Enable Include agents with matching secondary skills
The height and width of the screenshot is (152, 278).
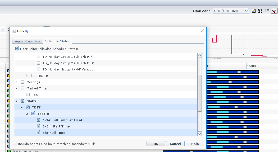[15, 144]
